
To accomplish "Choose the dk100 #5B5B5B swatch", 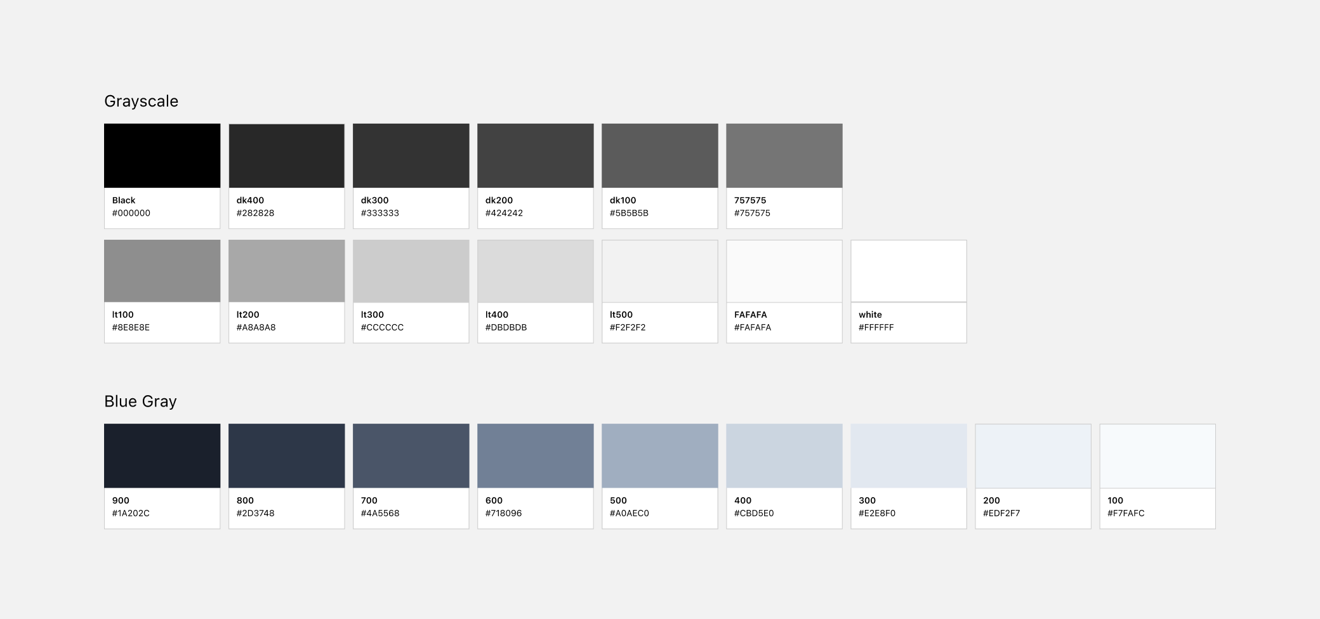I will [659, 156].
